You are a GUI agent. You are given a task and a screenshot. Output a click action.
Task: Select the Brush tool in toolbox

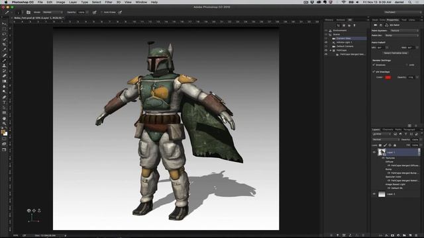pos(4,60)
